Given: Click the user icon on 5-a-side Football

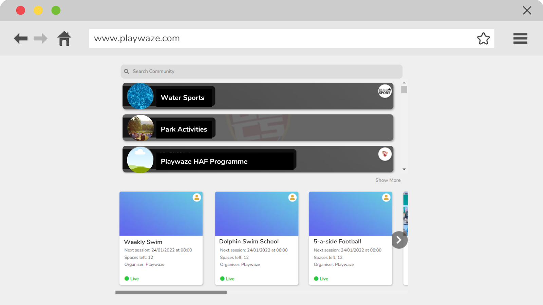Looking at the screenshot, I should [386, 198].
